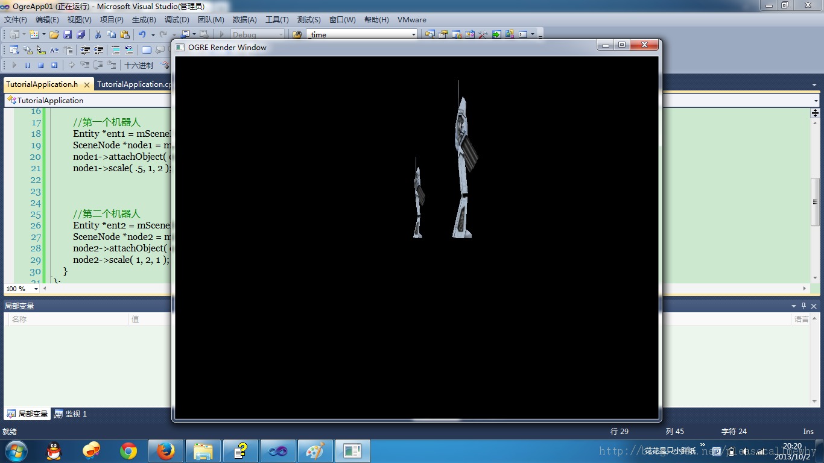The height and width of the screenshot is (463, 824).
Task: Click the Increase Indent icon
Action: (x=98, y=50)
